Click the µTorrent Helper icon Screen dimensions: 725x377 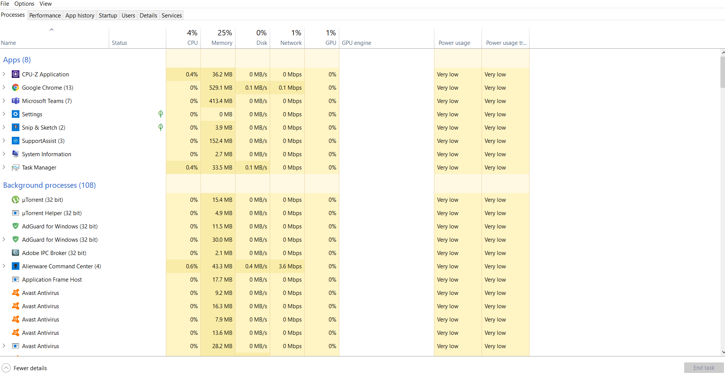(16, 213)
